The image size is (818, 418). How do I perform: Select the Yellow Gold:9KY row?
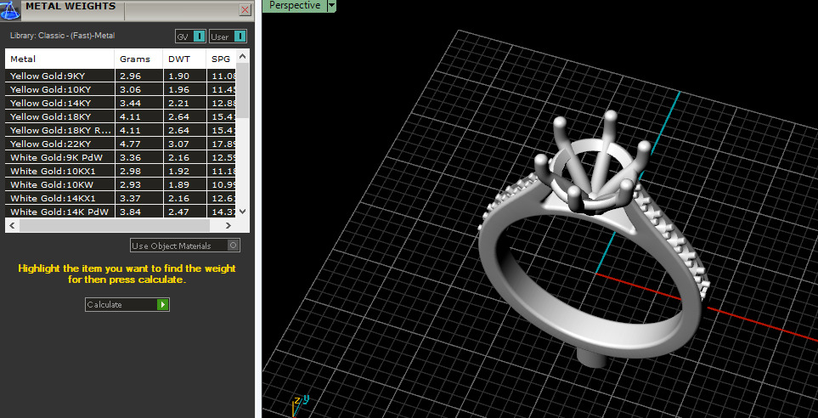point(121,76)
